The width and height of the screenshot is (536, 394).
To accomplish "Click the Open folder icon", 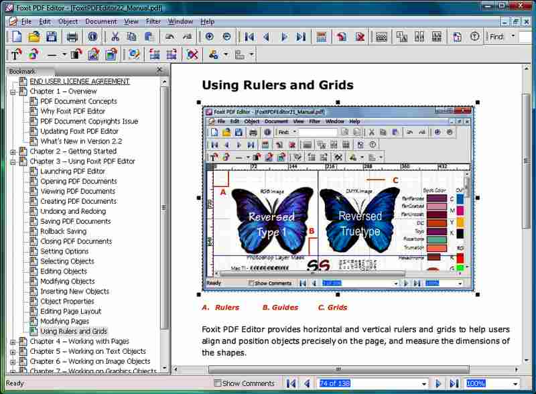I will 34,37.
